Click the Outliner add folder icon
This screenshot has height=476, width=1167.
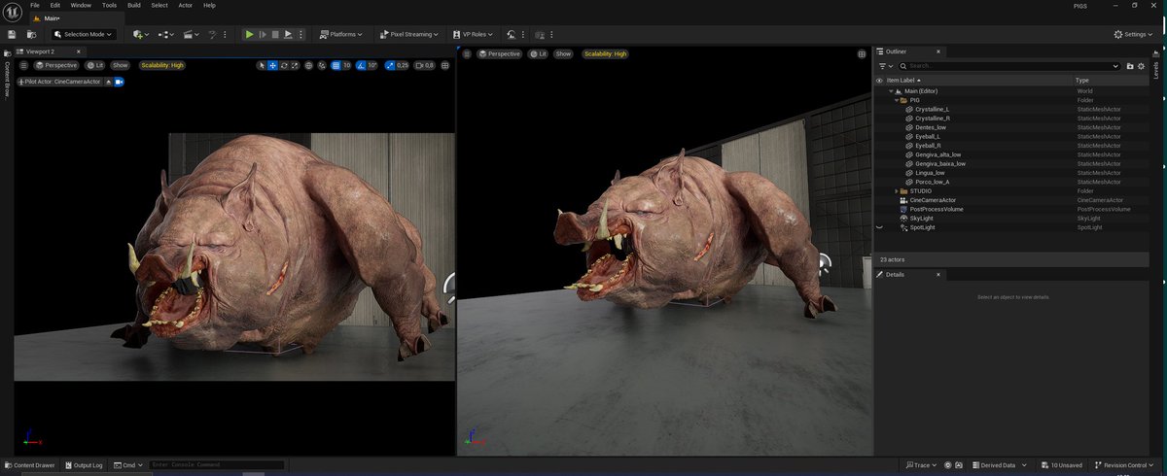[1130, 66]
